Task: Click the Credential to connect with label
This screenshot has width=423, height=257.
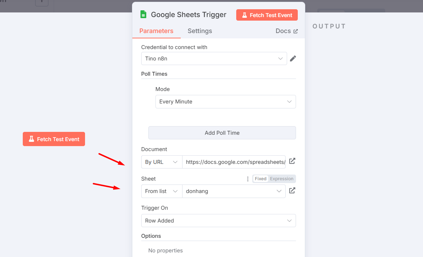Action: coord(174,47)
